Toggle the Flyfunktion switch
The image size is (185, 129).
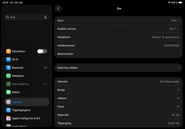click(x=42, y=51)
